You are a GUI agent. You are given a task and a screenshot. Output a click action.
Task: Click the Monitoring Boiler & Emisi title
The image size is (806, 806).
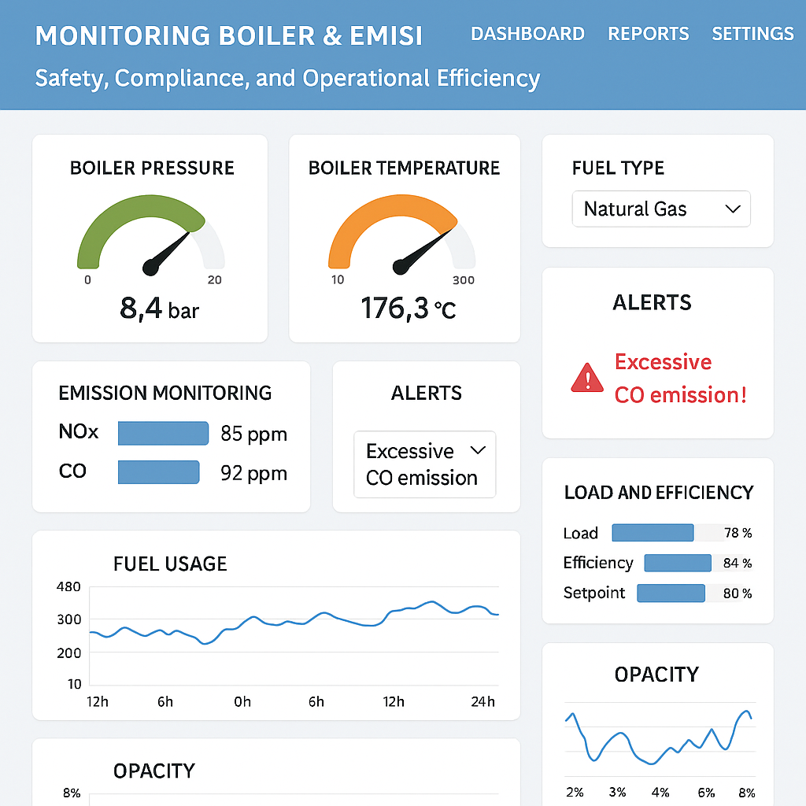coord(229,36)
